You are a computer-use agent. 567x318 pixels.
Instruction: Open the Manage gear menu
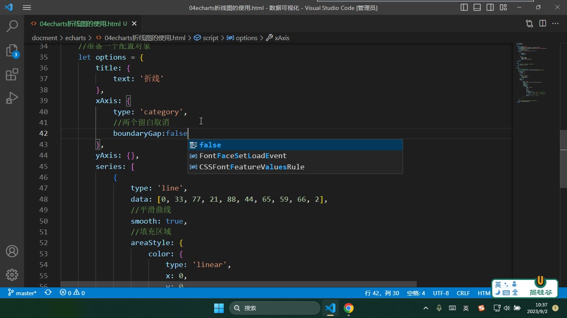[x=12, y=275]
